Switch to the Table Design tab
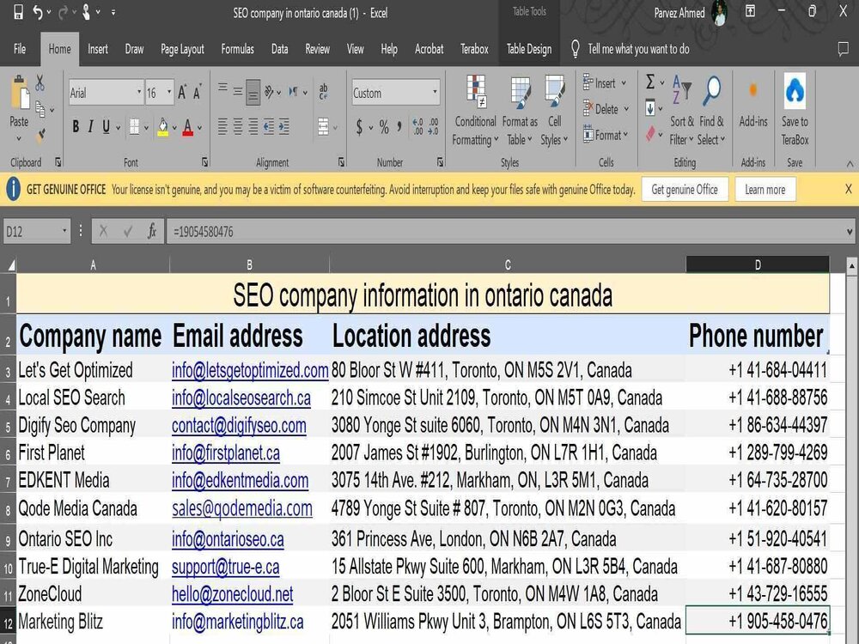 tap(528, 49)
